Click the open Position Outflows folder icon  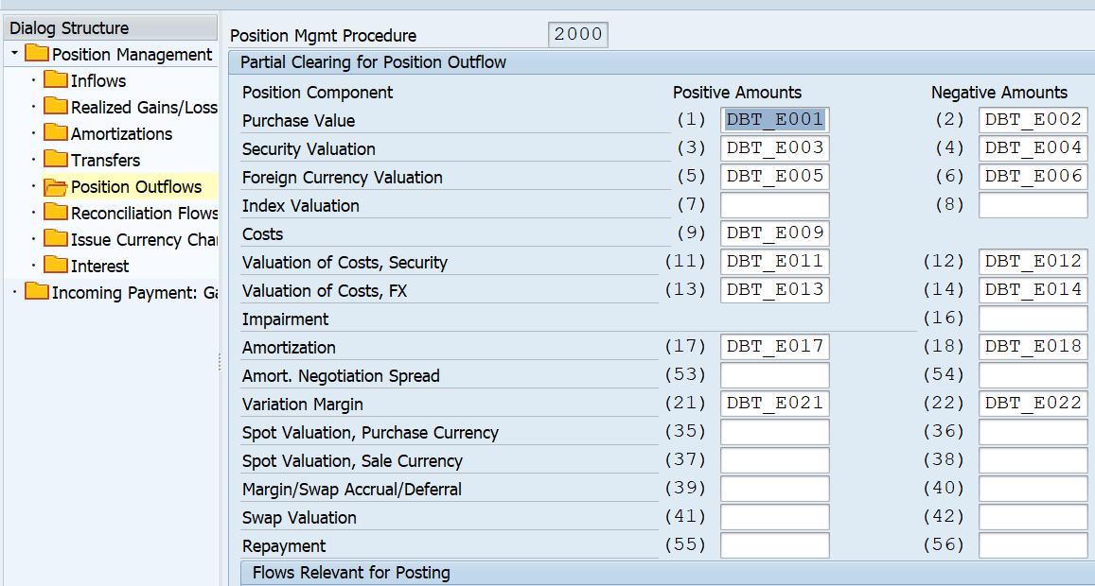click(x=56, y=186)
